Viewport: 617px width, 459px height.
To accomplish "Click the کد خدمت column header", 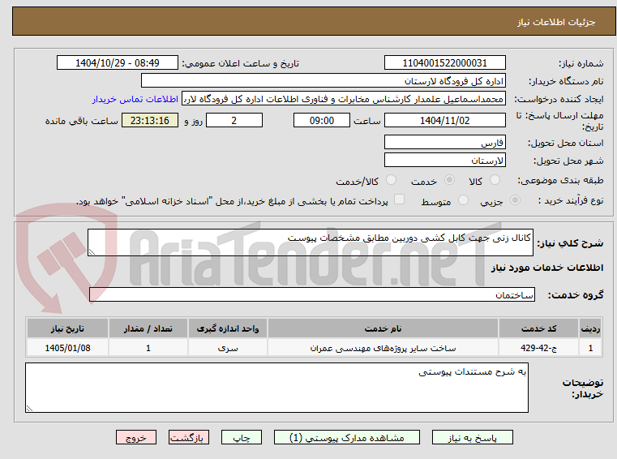I will (x=538, y=328).
